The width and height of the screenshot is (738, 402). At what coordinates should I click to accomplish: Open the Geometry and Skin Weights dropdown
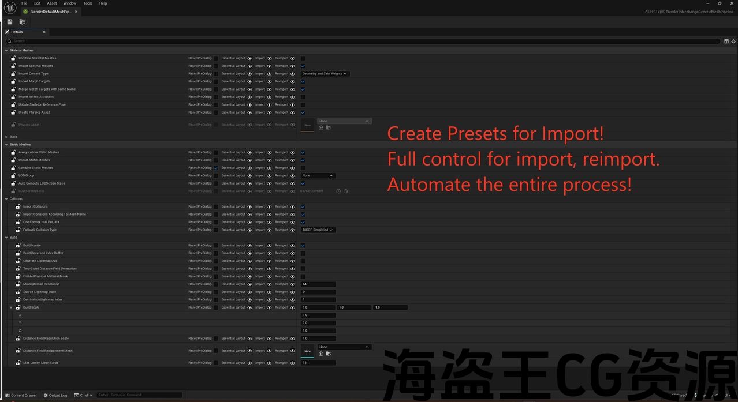coord(325,74)
